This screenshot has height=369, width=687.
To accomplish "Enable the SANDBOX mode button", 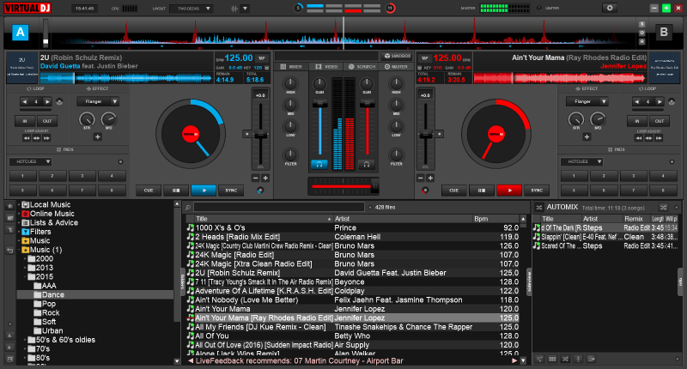I will click(398, 56).
